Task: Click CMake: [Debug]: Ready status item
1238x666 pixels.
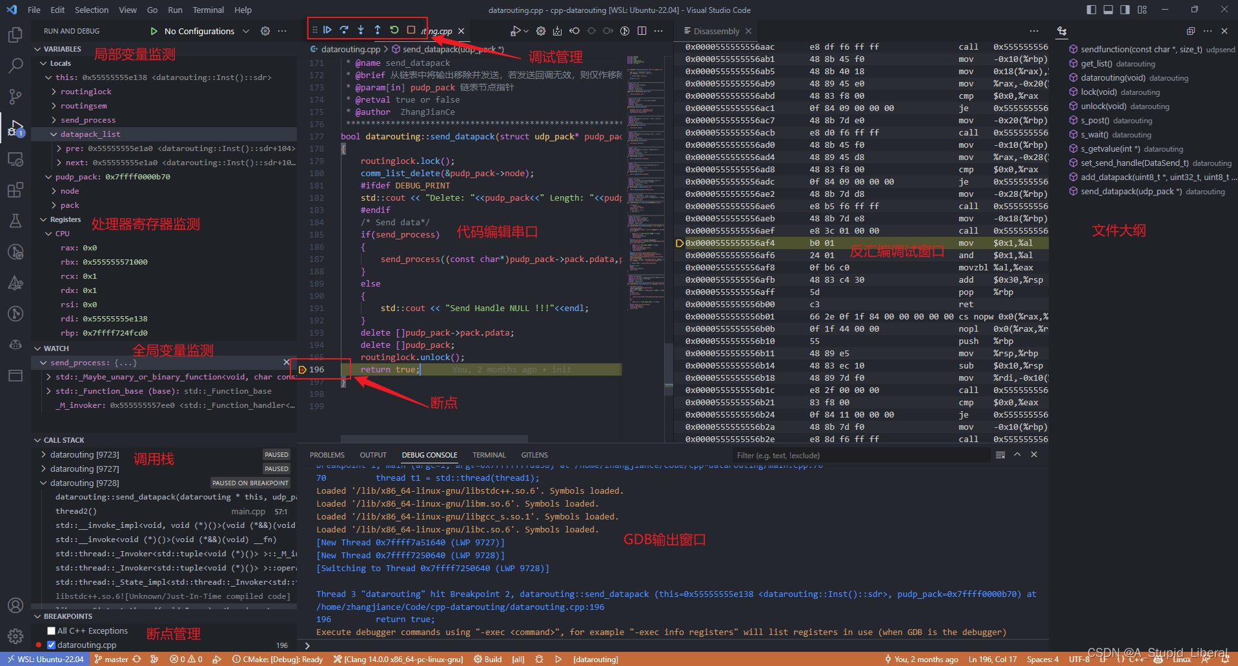Action: (278, 660)
